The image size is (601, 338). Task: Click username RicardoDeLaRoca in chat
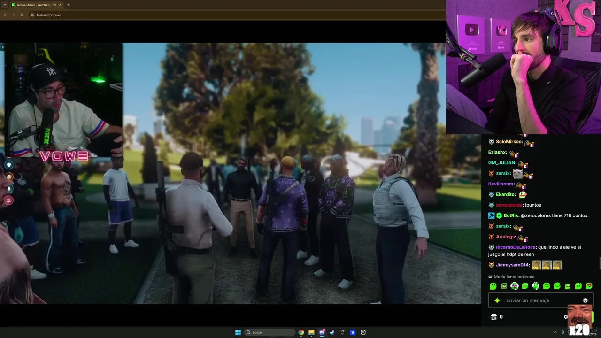516,247
